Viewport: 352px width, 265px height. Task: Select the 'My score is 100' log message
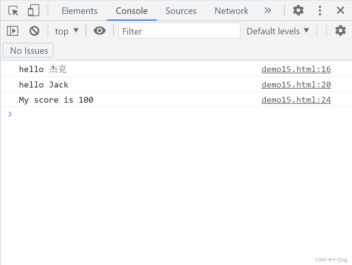pos(56,100)
